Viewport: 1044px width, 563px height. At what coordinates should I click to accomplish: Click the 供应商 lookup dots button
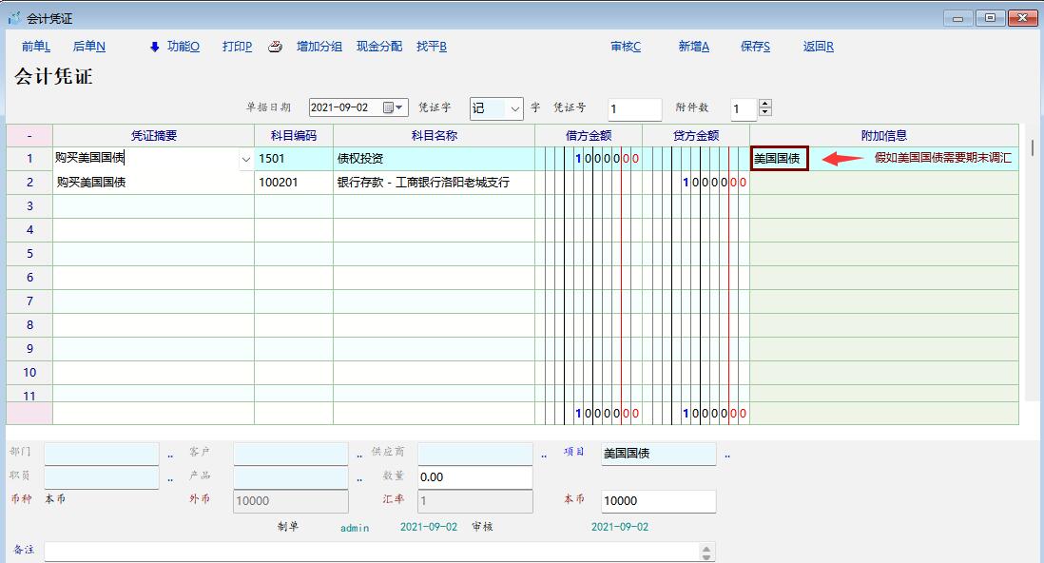544,456
